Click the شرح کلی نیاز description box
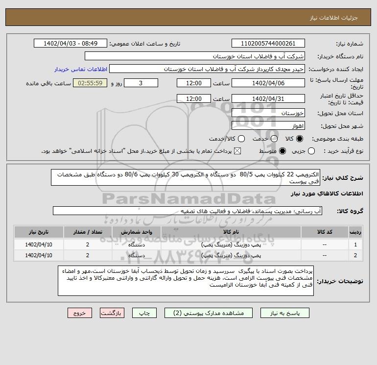 (186, 177)
